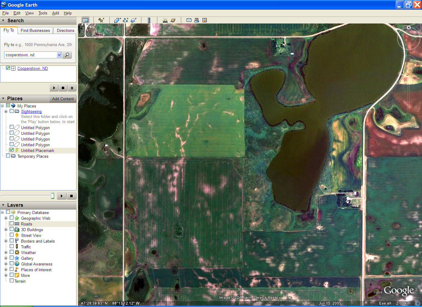The width and height of the screenshot is (422, 307).
Task: Expand the Geographic Web layer
Action: [6, 218]
